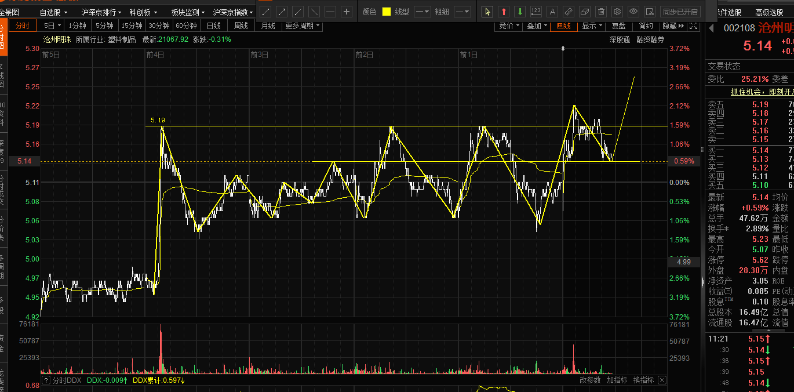The image size is (794, 392).
Task: Click the 加指标 add indicator button
Action: coord(617,380)
